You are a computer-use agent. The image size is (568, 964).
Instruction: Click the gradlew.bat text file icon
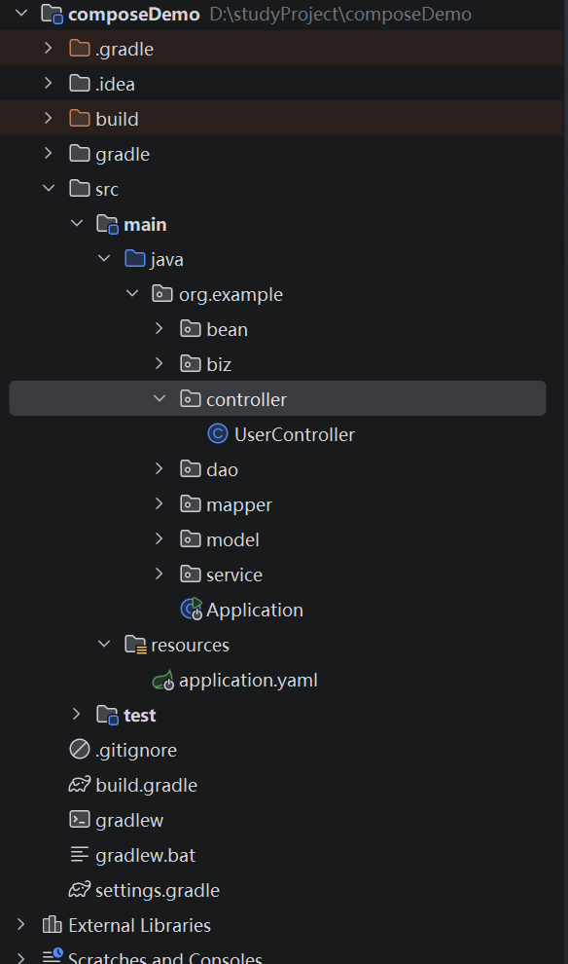[80, 855]
